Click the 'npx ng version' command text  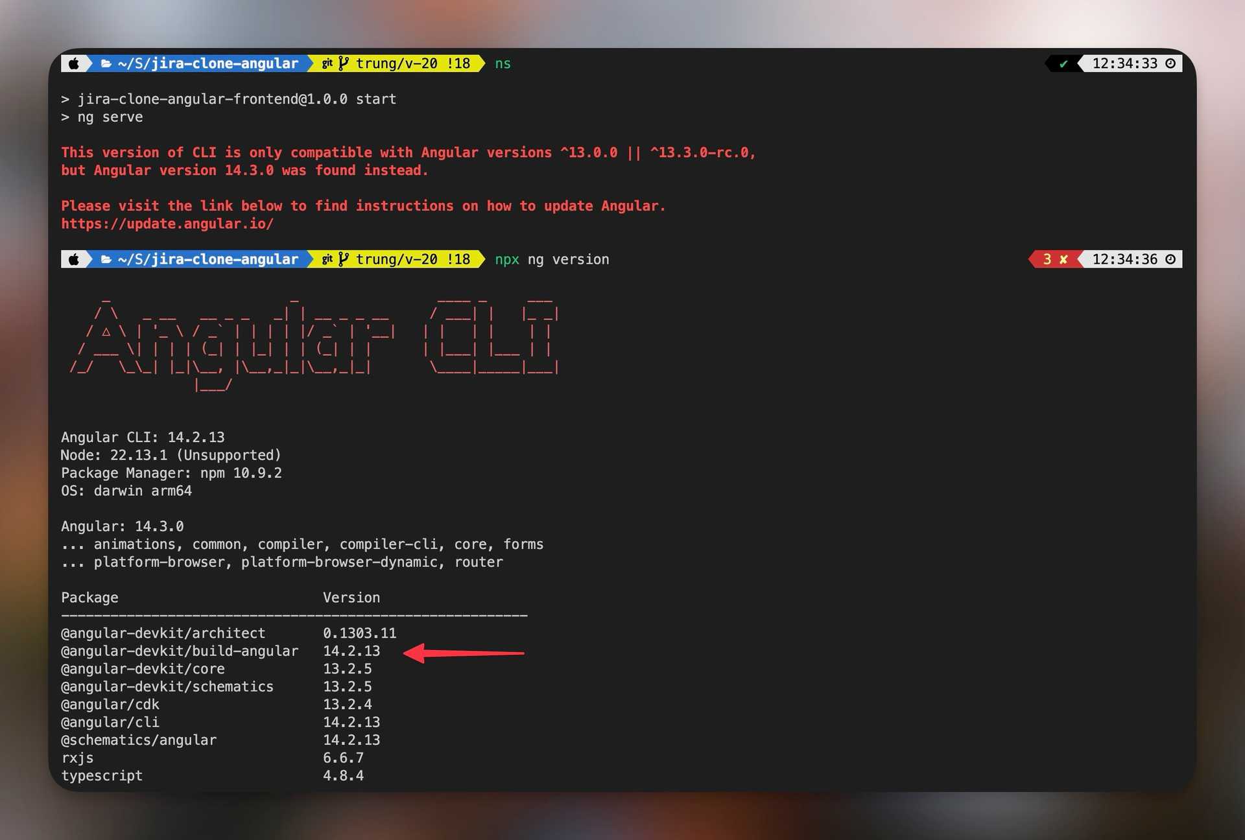(x=552, y=259)
